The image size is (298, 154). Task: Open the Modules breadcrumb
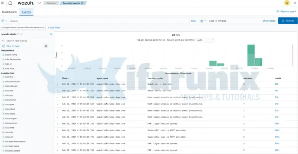tap(51, 3)
